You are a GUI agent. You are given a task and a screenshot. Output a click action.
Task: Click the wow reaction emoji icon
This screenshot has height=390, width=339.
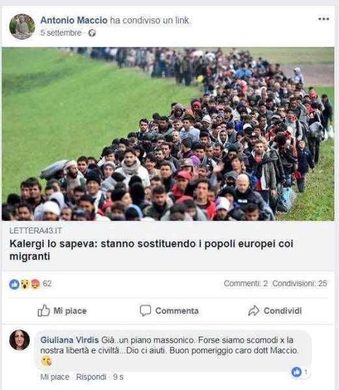coord(25,284)
